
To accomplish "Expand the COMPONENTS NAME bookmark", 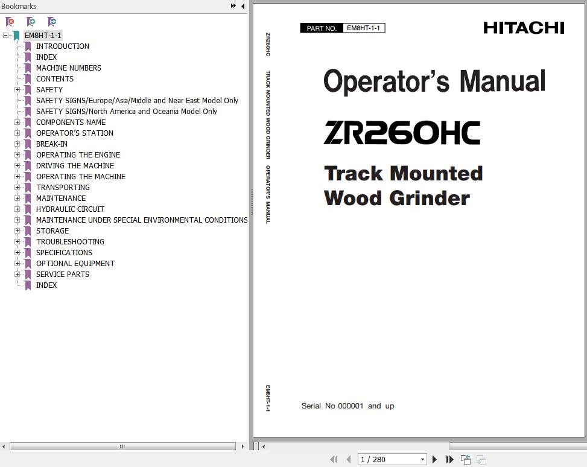I will pyautogui.click(x=17, y=122).
